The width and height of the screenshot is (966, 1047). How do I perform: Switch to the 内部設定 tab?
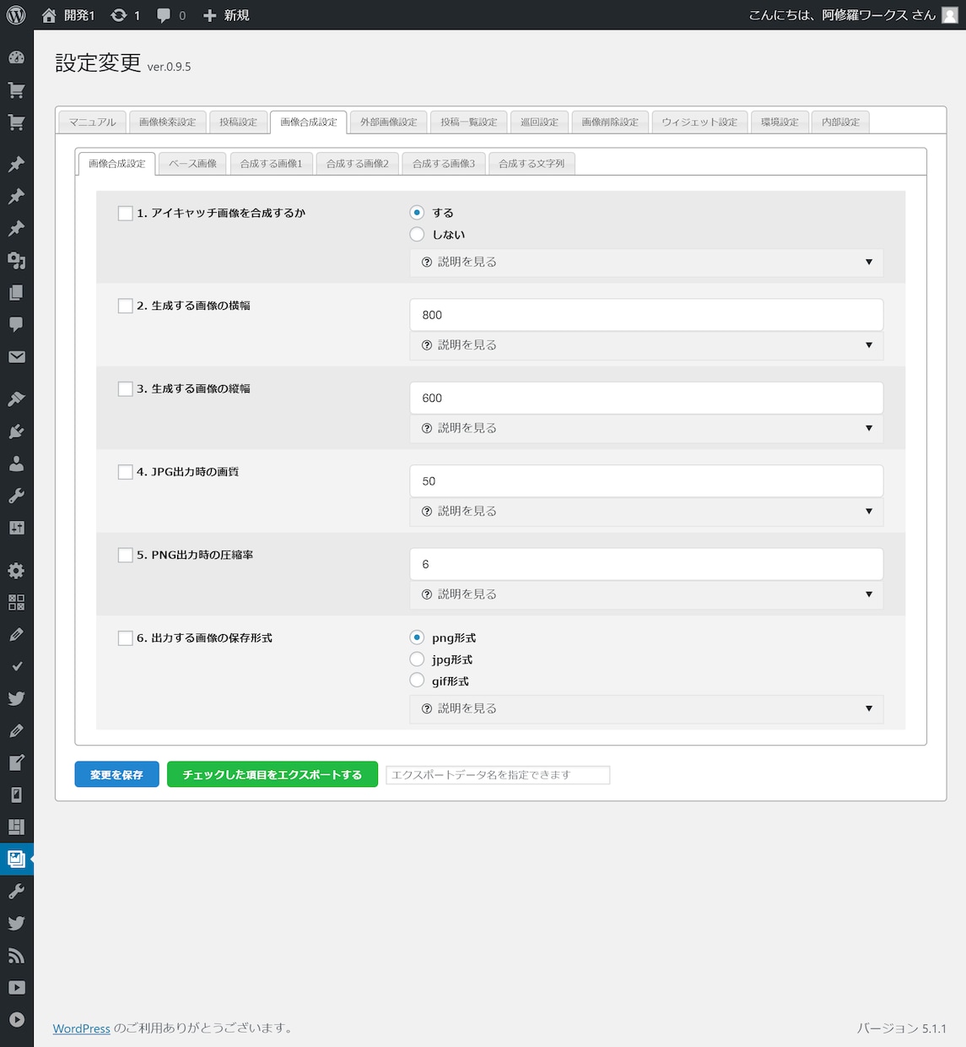[840, 122]
